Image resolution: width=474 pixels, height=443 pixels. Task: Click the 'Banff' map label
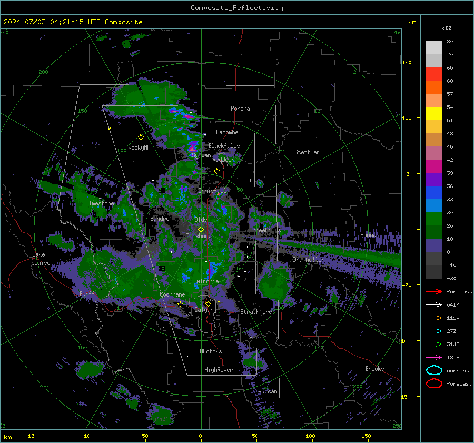[x=87, y=294]
